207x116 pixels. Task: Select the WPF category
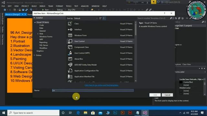(x=41, y=39)
